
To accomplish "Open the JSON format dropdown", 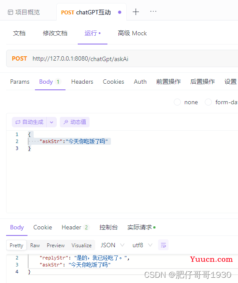I will click(112, 245).
